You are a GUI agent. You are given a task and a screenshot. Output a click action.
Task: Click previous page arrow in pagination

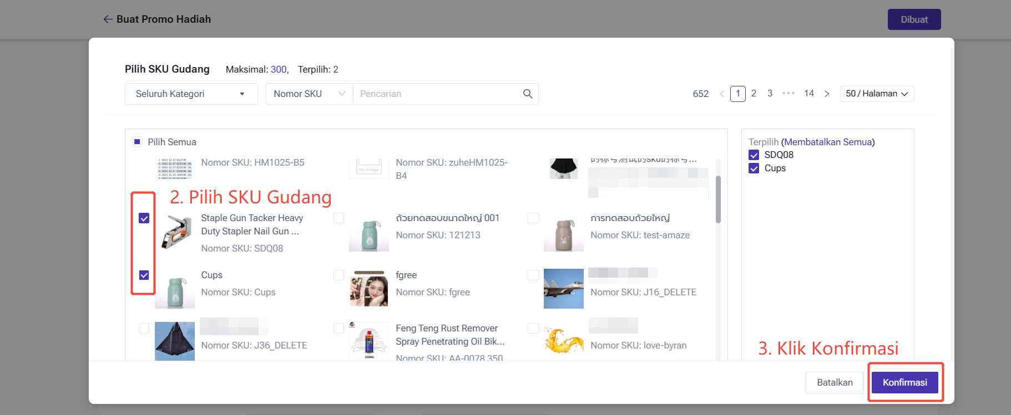click(721, 94)
